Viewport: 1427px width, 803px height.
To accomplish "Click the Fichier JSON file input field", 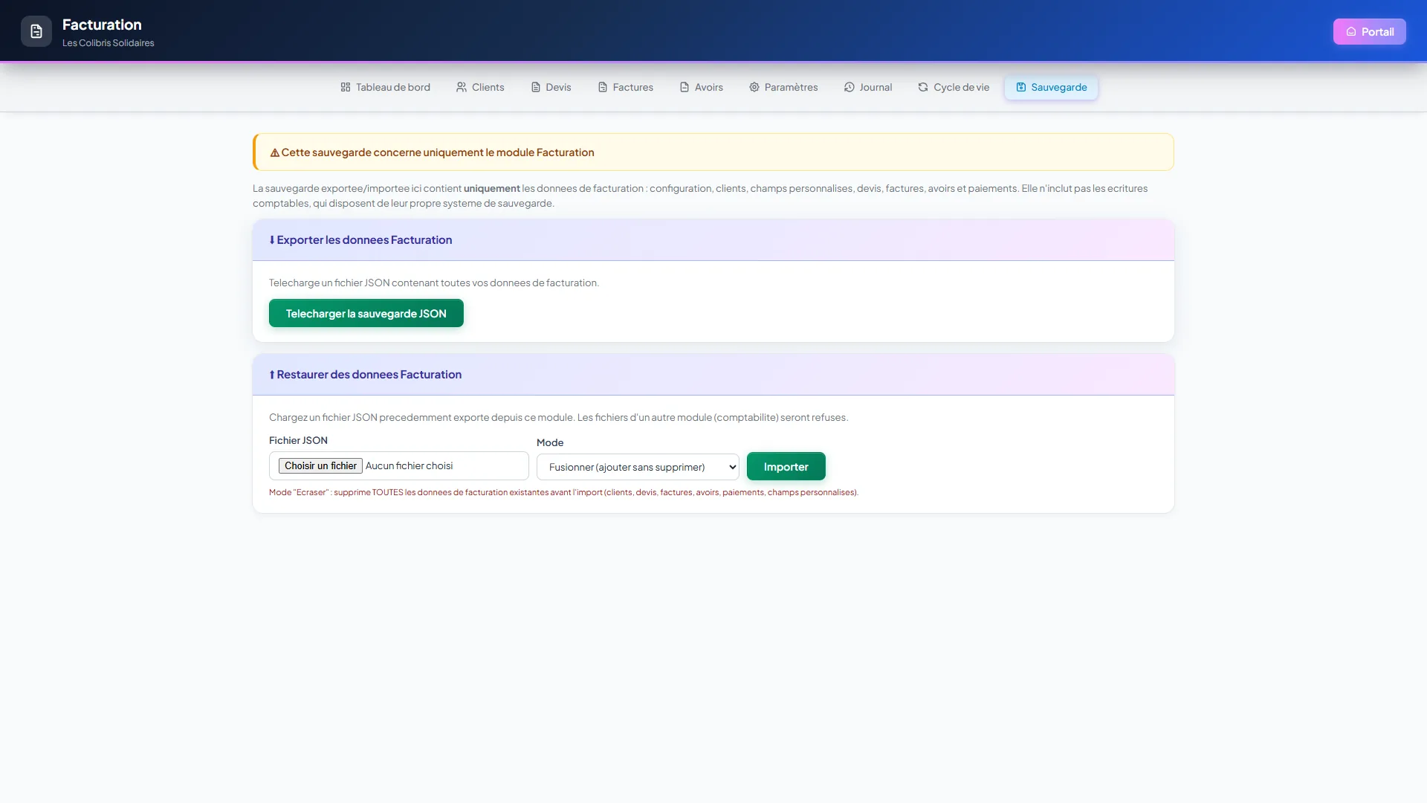I will point(399,465).
